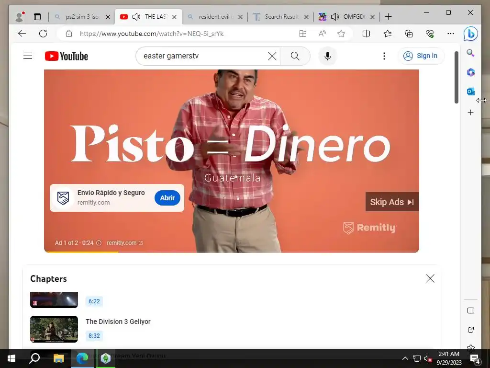490x368 pixels.
Task: Open the Microsoft 365 sidebar icon
Action: (x=471, y=72)
